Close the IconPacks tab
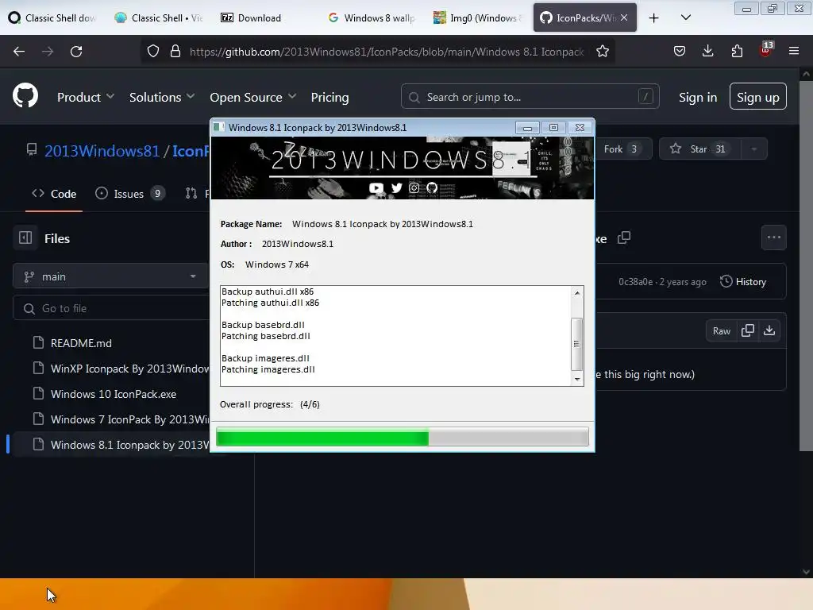The image size is (813, 610). pos(624,17)
